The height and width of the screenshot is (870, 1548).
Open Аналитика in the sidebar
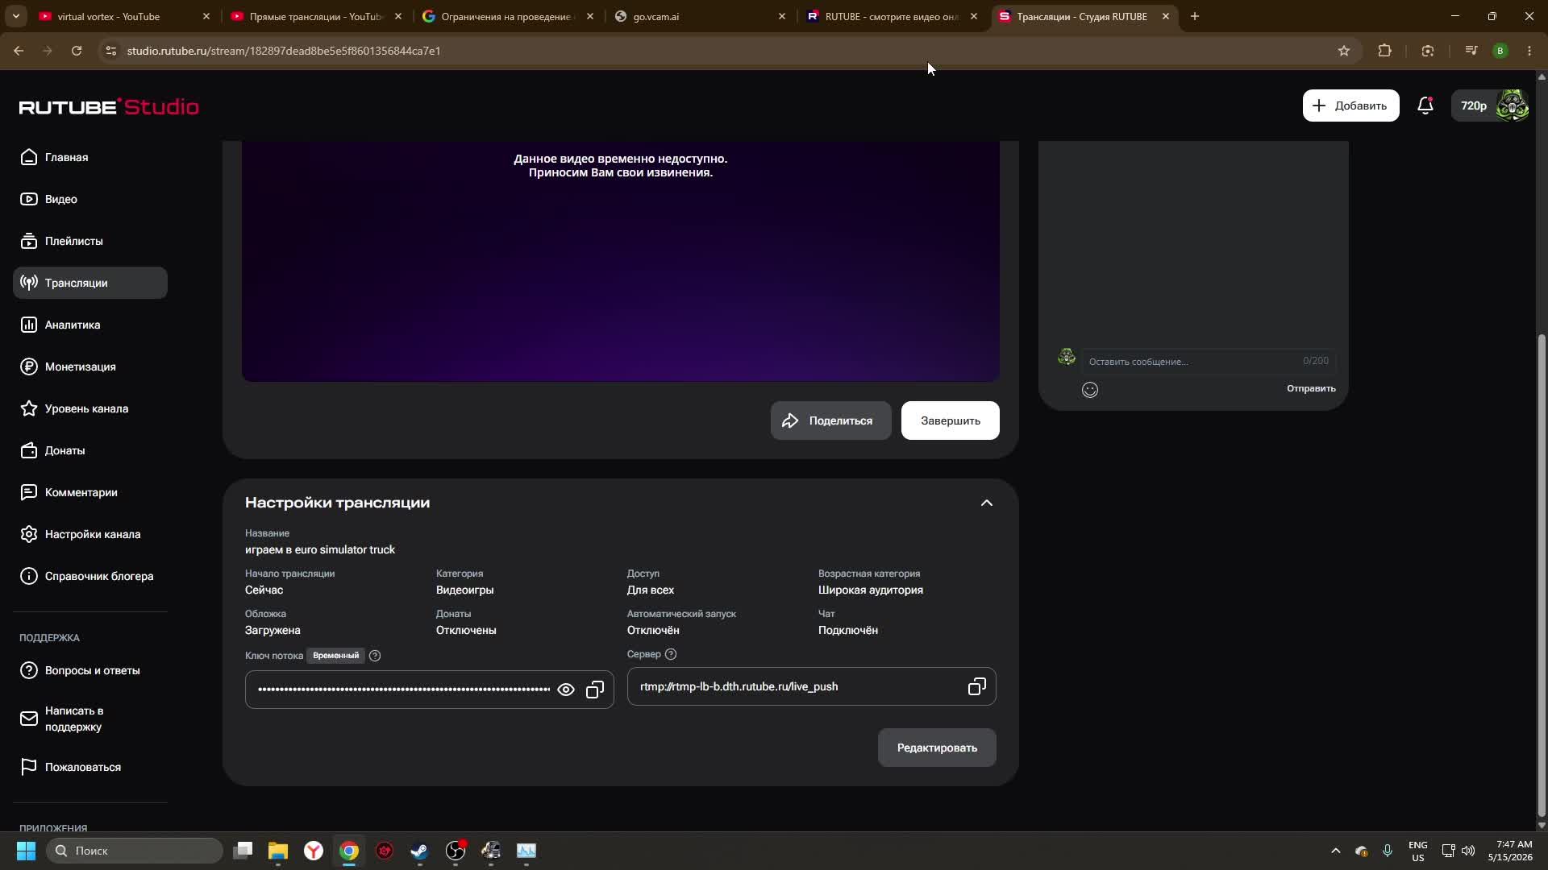[x=90, y=325]
